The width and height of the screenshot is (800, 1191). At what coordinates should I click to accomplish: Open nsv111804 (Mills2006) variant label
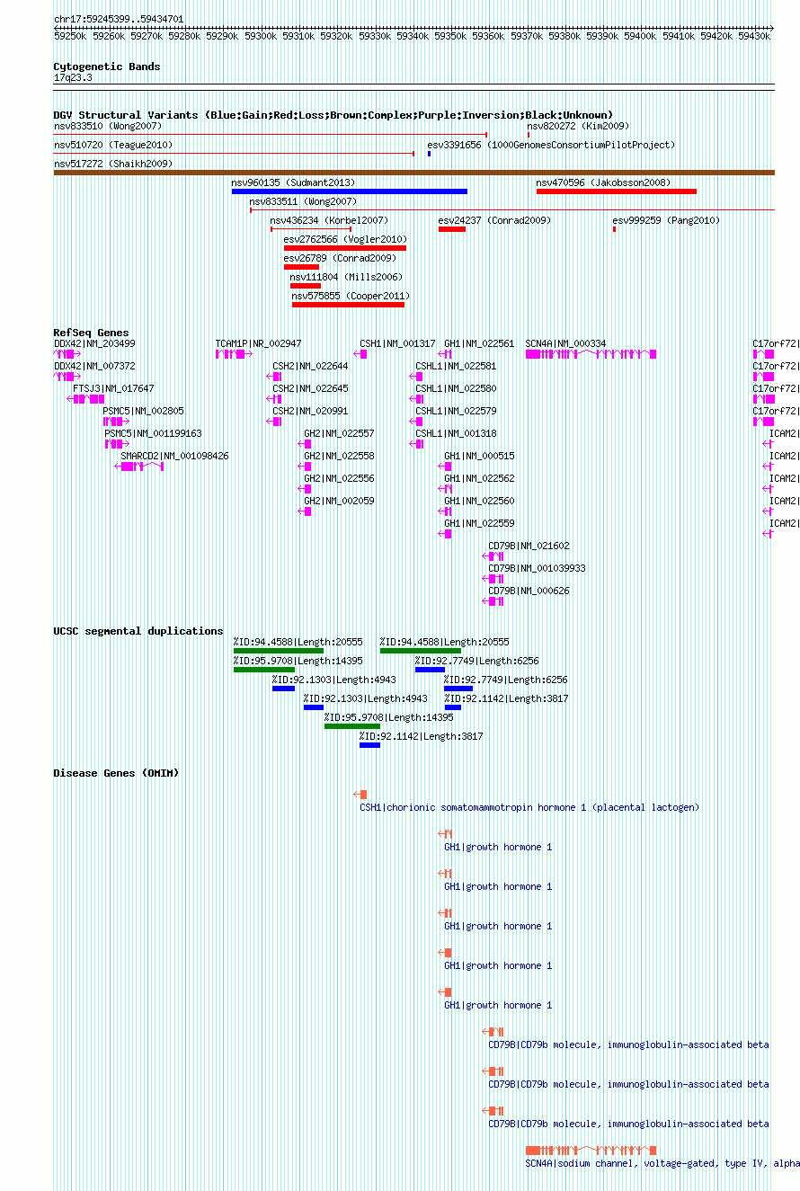point(346,278)
